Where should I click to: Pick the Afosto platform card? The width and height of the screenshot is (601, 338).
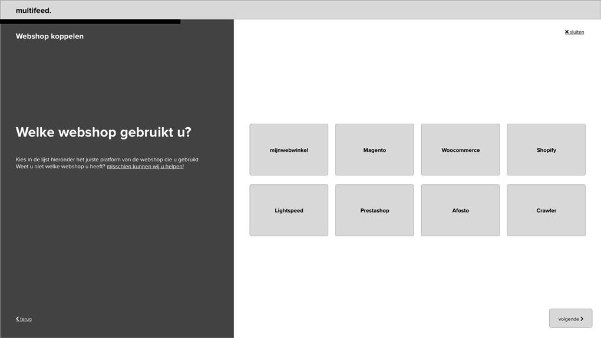tap(460, 210)
